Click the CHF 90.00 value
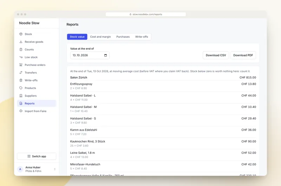 click(x=249, y=141)
